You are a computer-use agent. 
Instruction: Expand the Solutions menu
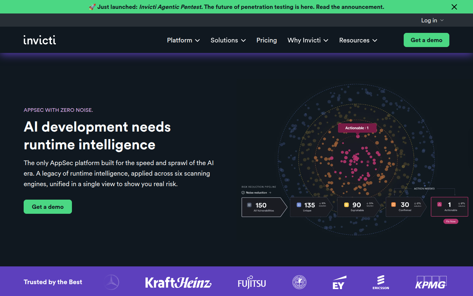(228, 40)
